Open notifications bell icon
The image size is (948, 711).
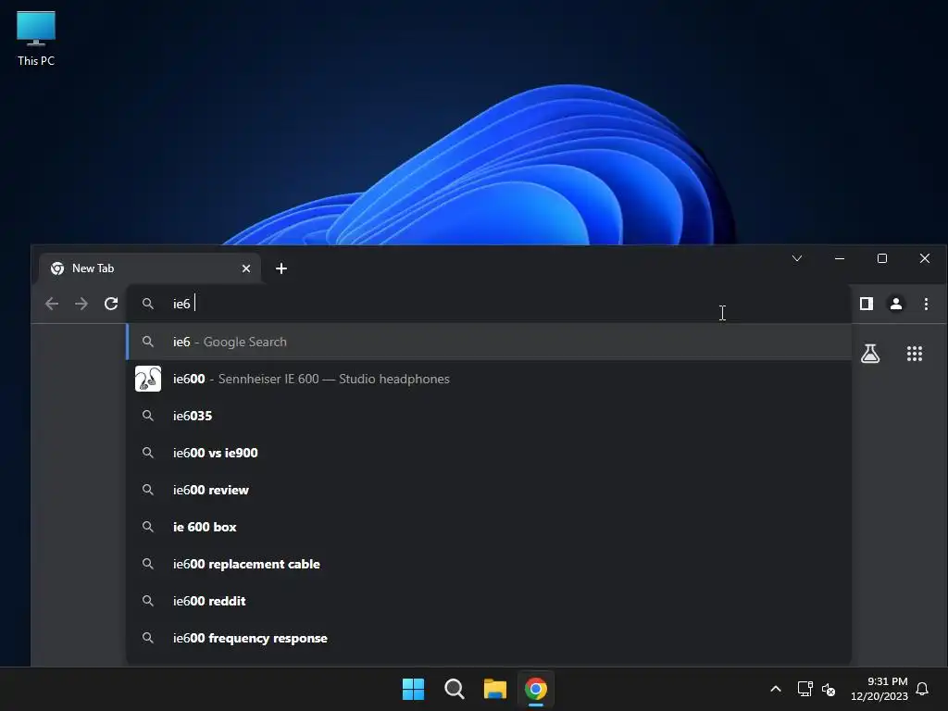coord(922,689)
